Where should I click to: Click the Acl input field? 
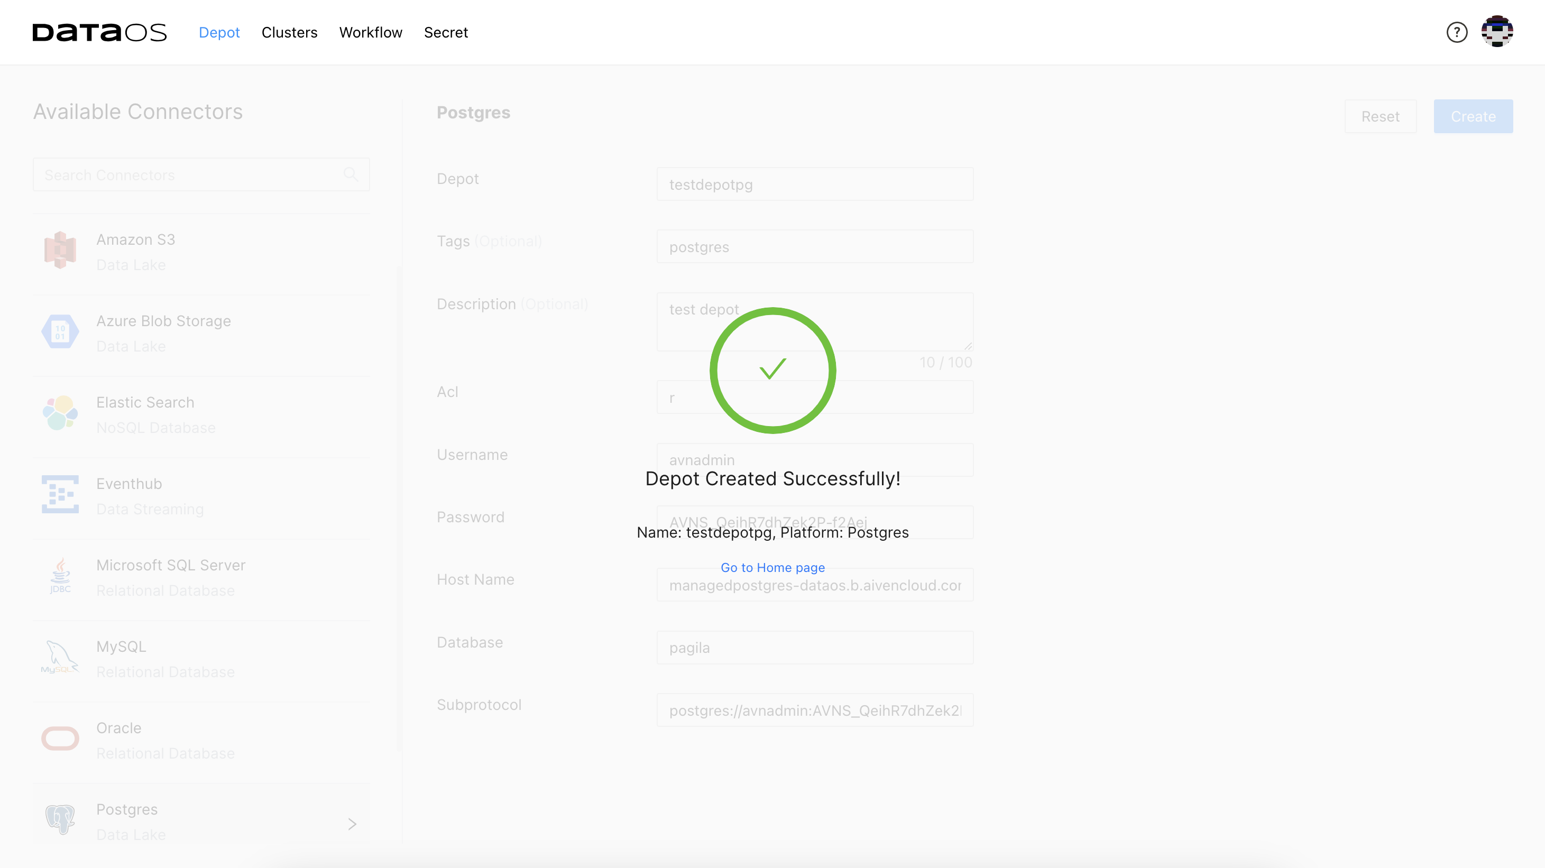coord(814,397)
